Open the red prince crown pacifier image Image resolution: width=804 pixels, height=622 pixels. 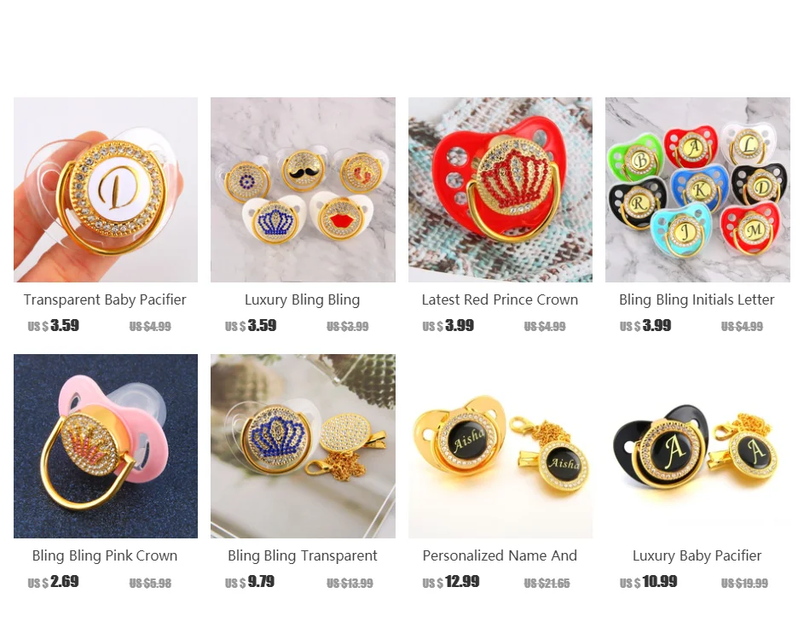pyautogui.click(x=500, y=189)
